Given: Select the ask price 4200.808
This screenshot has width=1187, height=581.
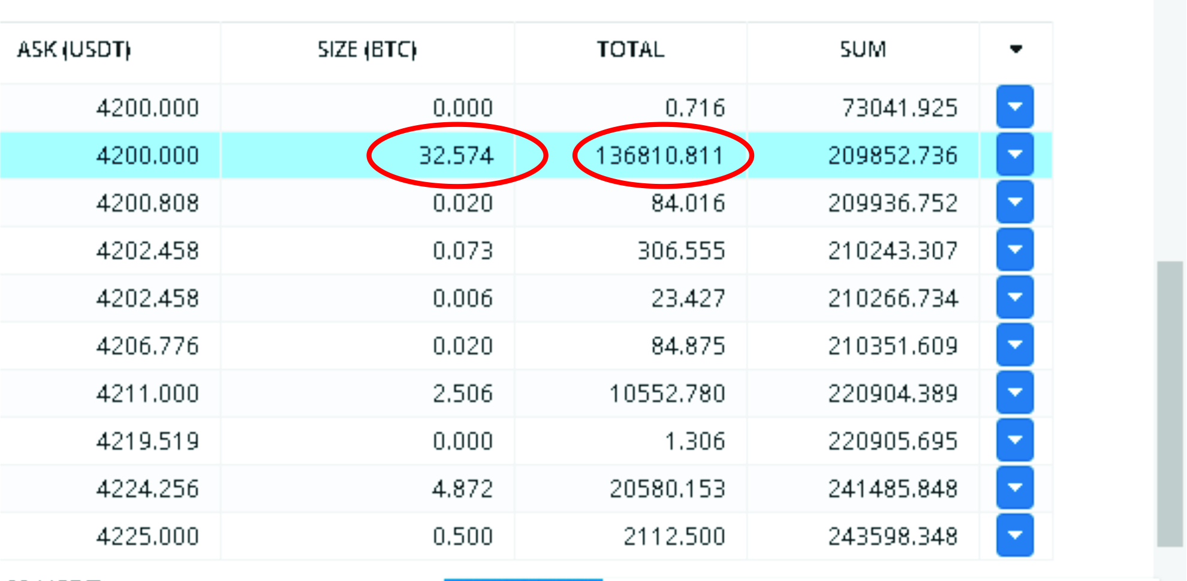Looking at the screenshot, I should (147, 203).
